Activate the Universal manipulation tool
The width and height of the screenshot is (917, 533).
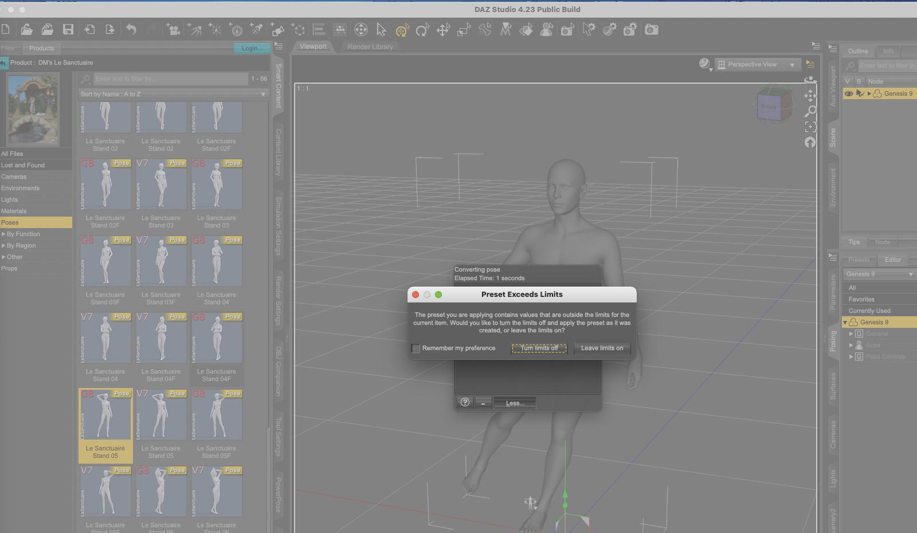coord(402,29)
